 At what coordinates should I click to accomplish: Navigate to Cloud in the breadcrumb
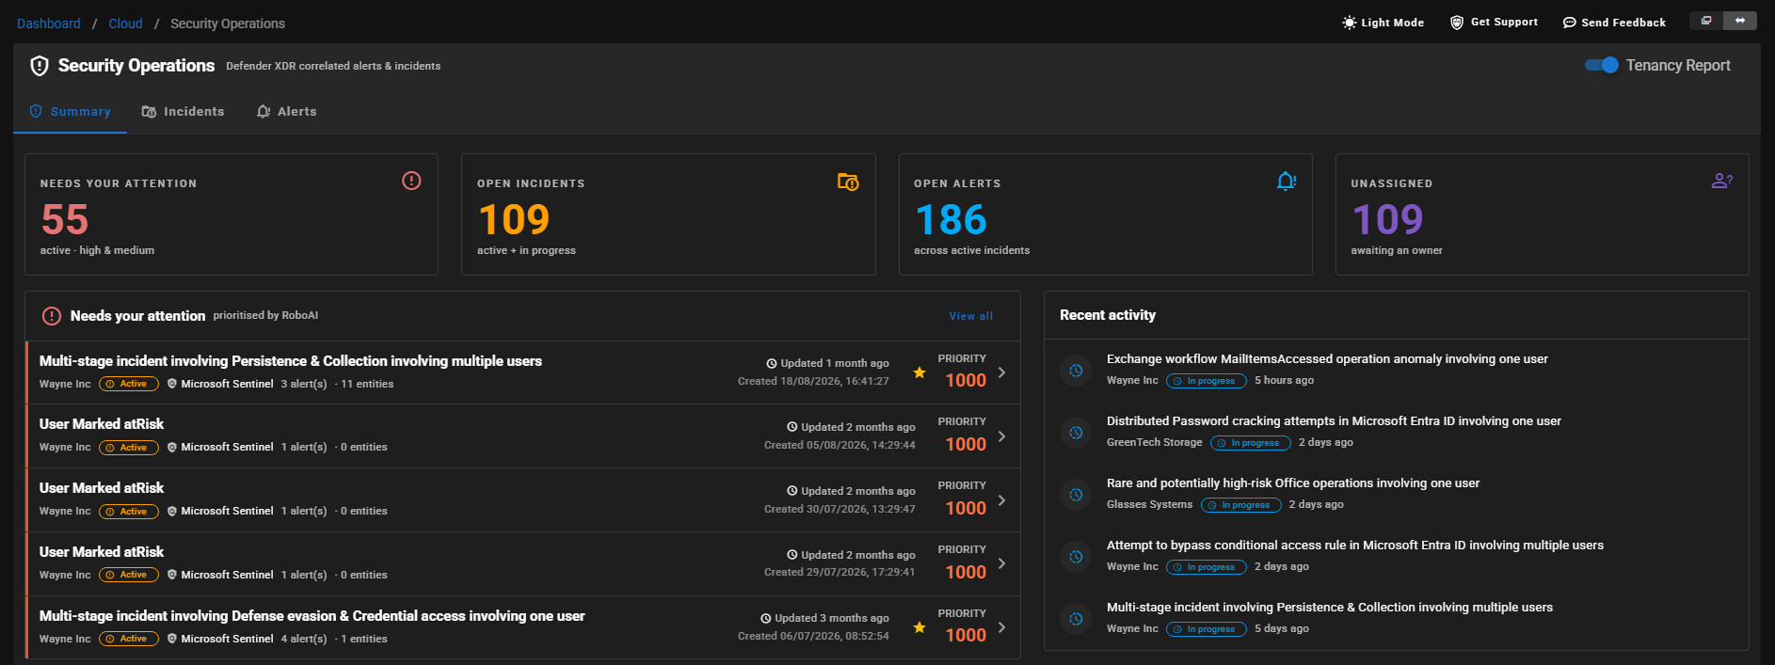click(x=125, y=24)
